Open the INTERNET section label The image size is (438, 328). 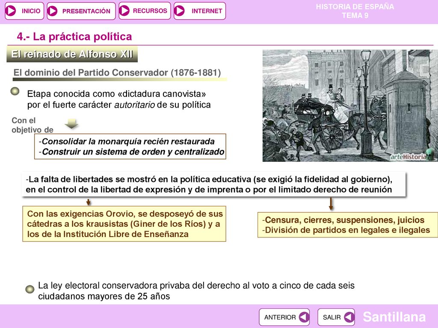pos(207,11)
